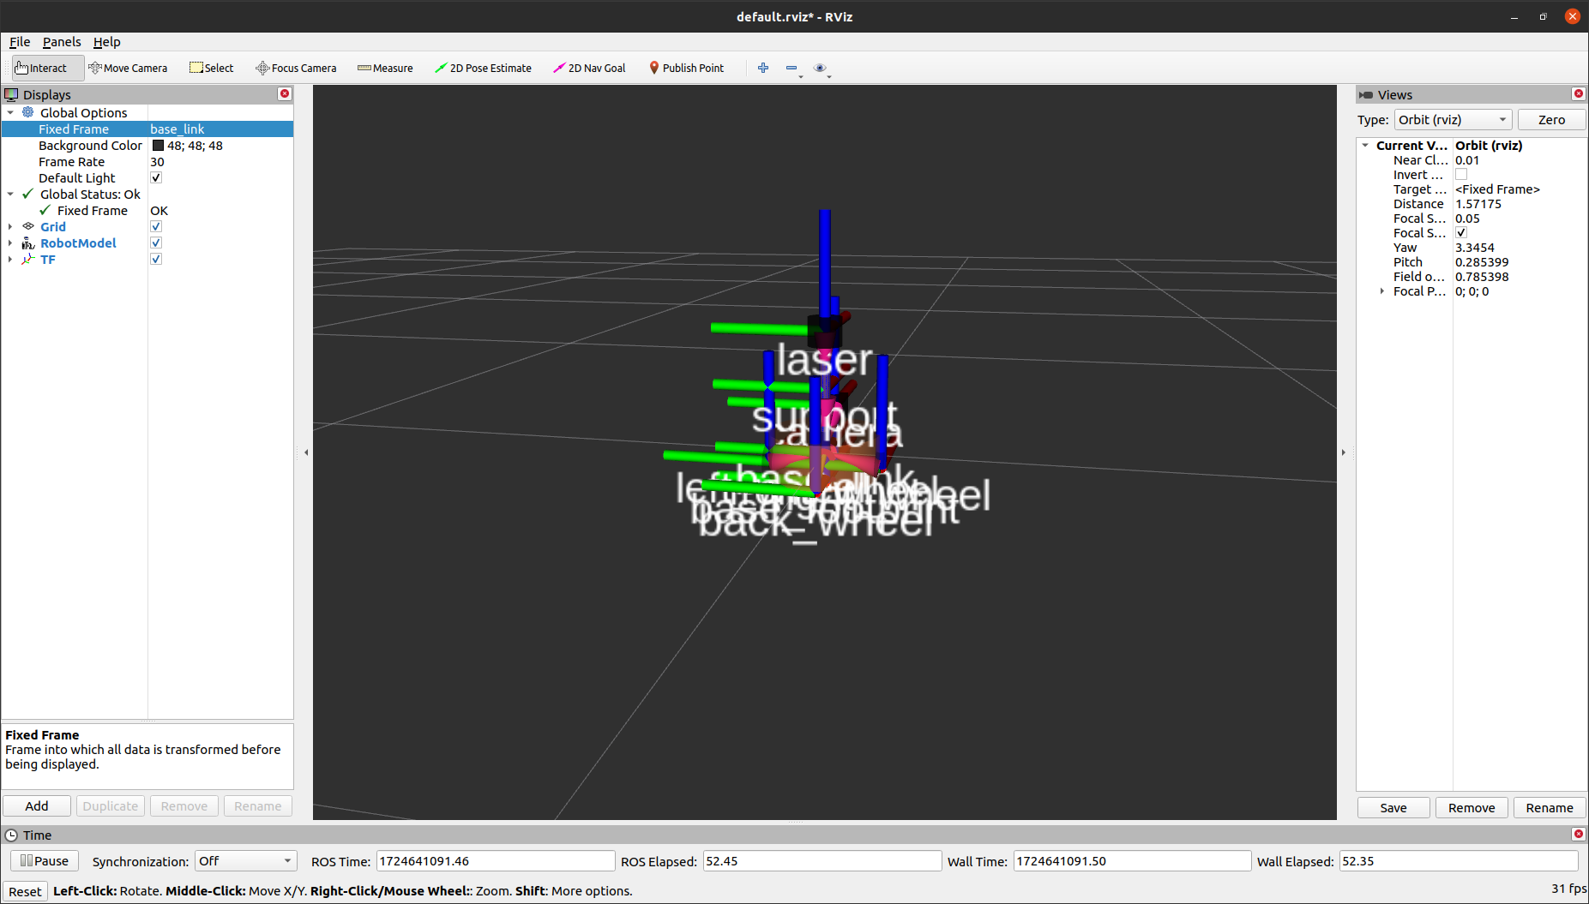The image size is (1589, 904).
Task: Open the view Type dropdown
Action: tap(1453, 120)
